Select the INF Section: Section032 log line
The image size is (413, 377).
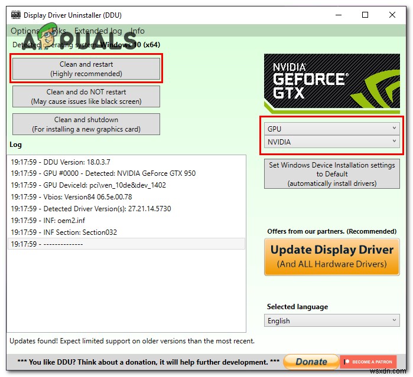point(126,232)
